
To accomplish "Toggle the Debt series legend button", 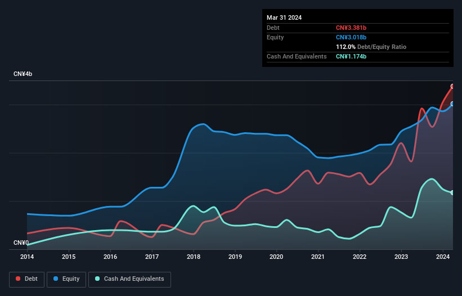I will point(27,279).
